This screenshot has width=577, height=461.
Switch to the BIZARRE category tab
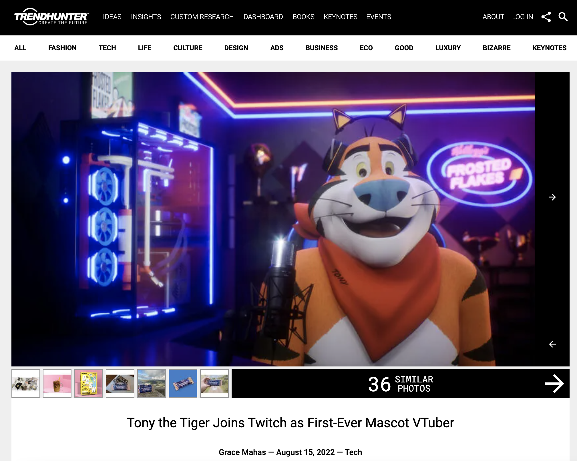[x=497, y=48]
